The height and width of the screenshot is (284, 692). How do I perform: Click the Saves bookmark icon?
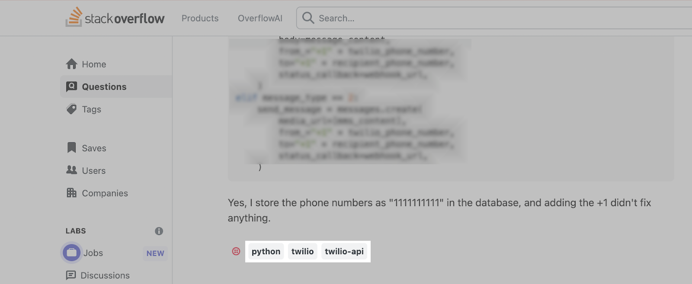(x=71, y=148)
